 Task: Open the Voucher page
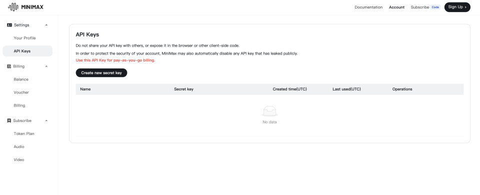coord(21,92)
